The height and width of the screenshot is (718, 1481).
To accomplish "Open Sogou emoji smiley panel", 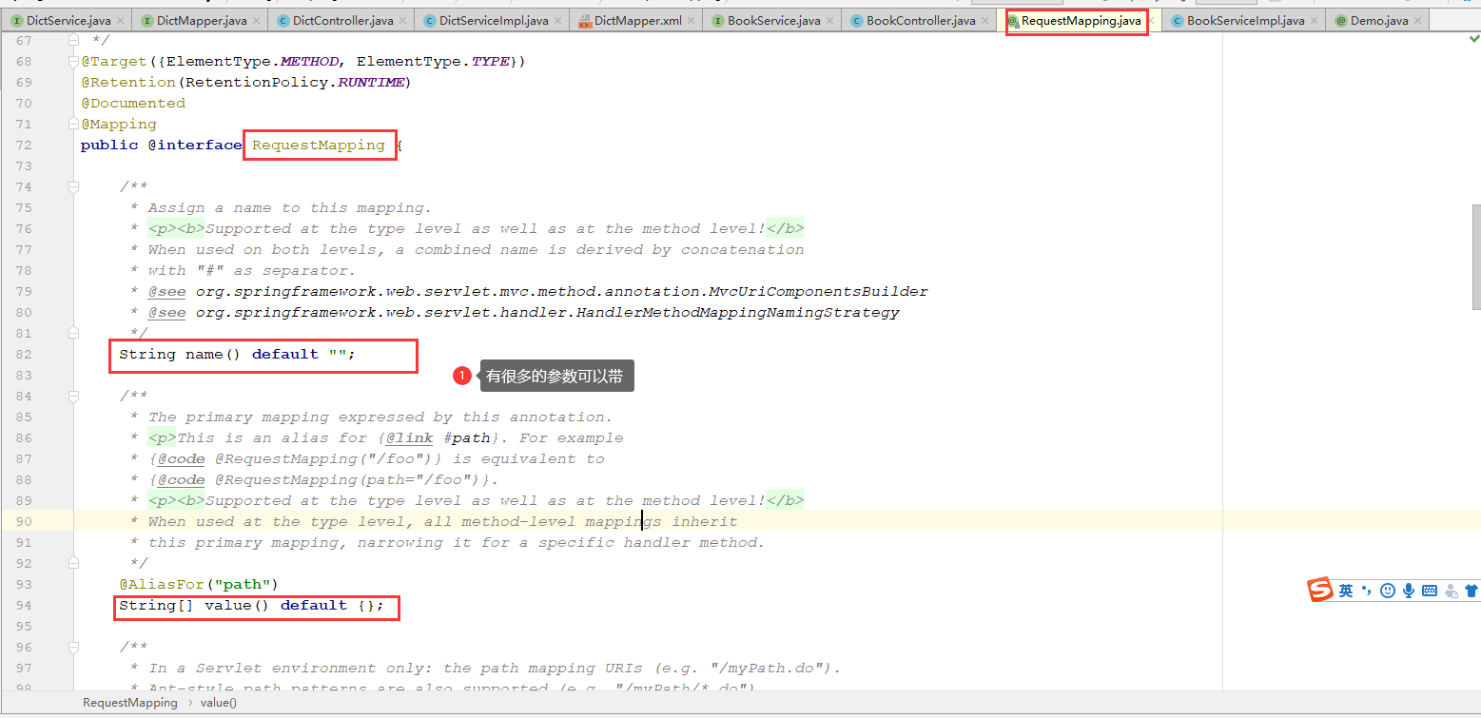I will point(1388,591).
